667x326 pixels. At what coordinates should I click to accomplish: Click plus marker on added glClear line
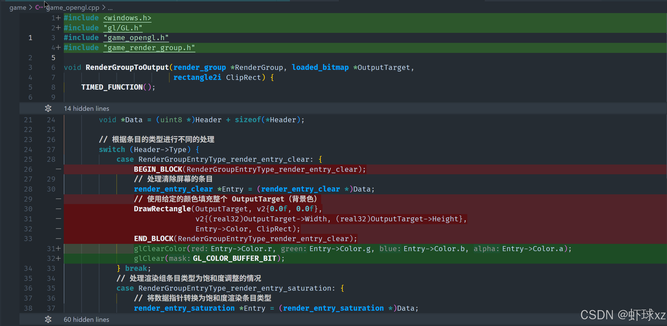coord(58,258)
